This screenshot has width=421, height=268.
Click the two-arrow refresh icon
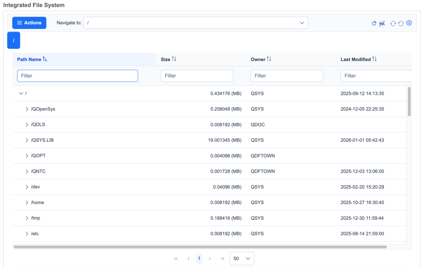(x=393, y=23)
